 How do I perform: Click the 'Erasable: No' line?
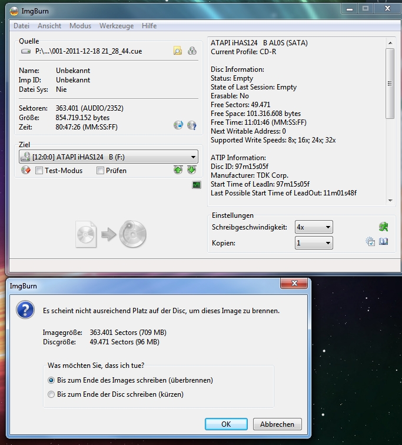(230, 96)
